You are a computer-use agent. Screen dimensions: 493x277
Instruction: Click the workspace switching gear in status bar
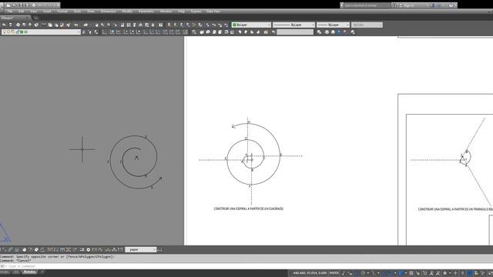[445, 273]
